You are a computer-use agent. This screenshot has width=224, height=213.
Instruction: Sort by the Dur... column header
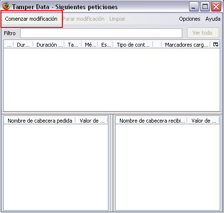click(23, 45)
